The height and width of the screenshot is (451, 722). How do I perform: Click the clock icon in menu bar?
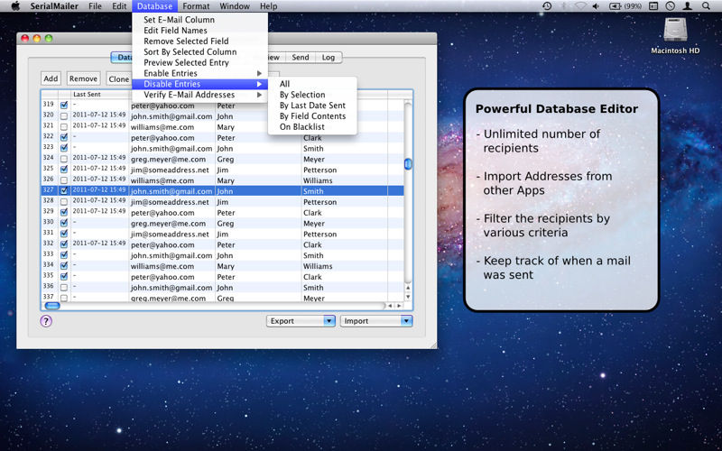[670, 6]
